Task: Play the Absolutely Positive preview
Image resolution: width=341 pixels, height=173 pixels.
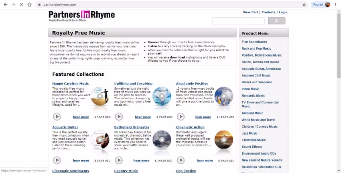Action: (181, 117)
